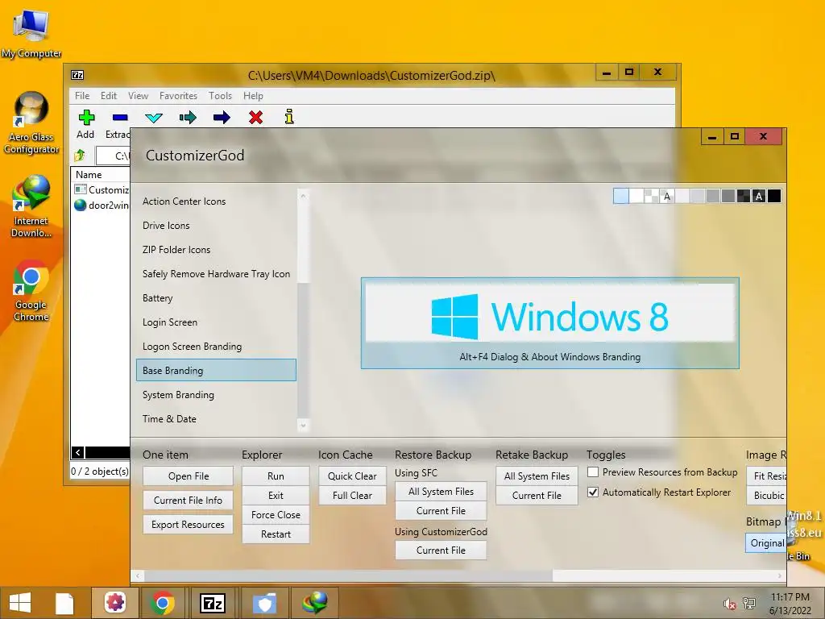The height and width of the screenshot is (619, 825).
Task: Open the View menu in 7-Zip
Action: [x=138, y=96]
